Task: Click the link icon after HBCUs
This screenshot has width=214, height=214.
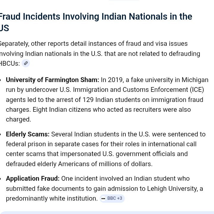Action: click(x=26, y=63)
